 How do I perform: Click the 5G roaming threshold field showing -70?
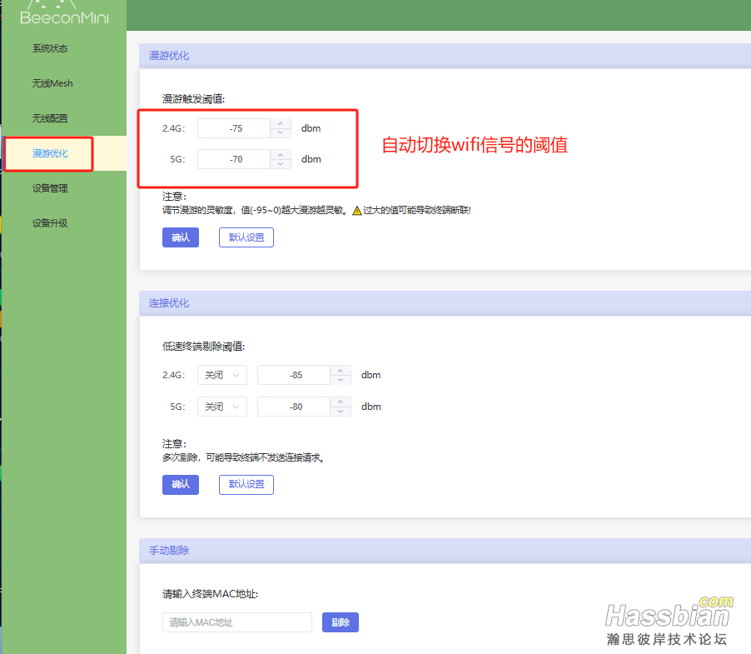[234, 159]
